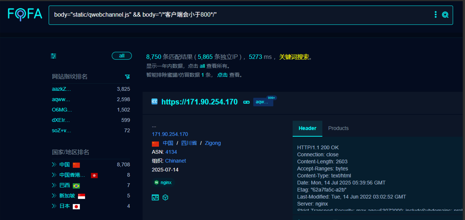The height and width of the screenshot is (220, 465).
Task: Click the Zigong city link
Action: (213, 143)
